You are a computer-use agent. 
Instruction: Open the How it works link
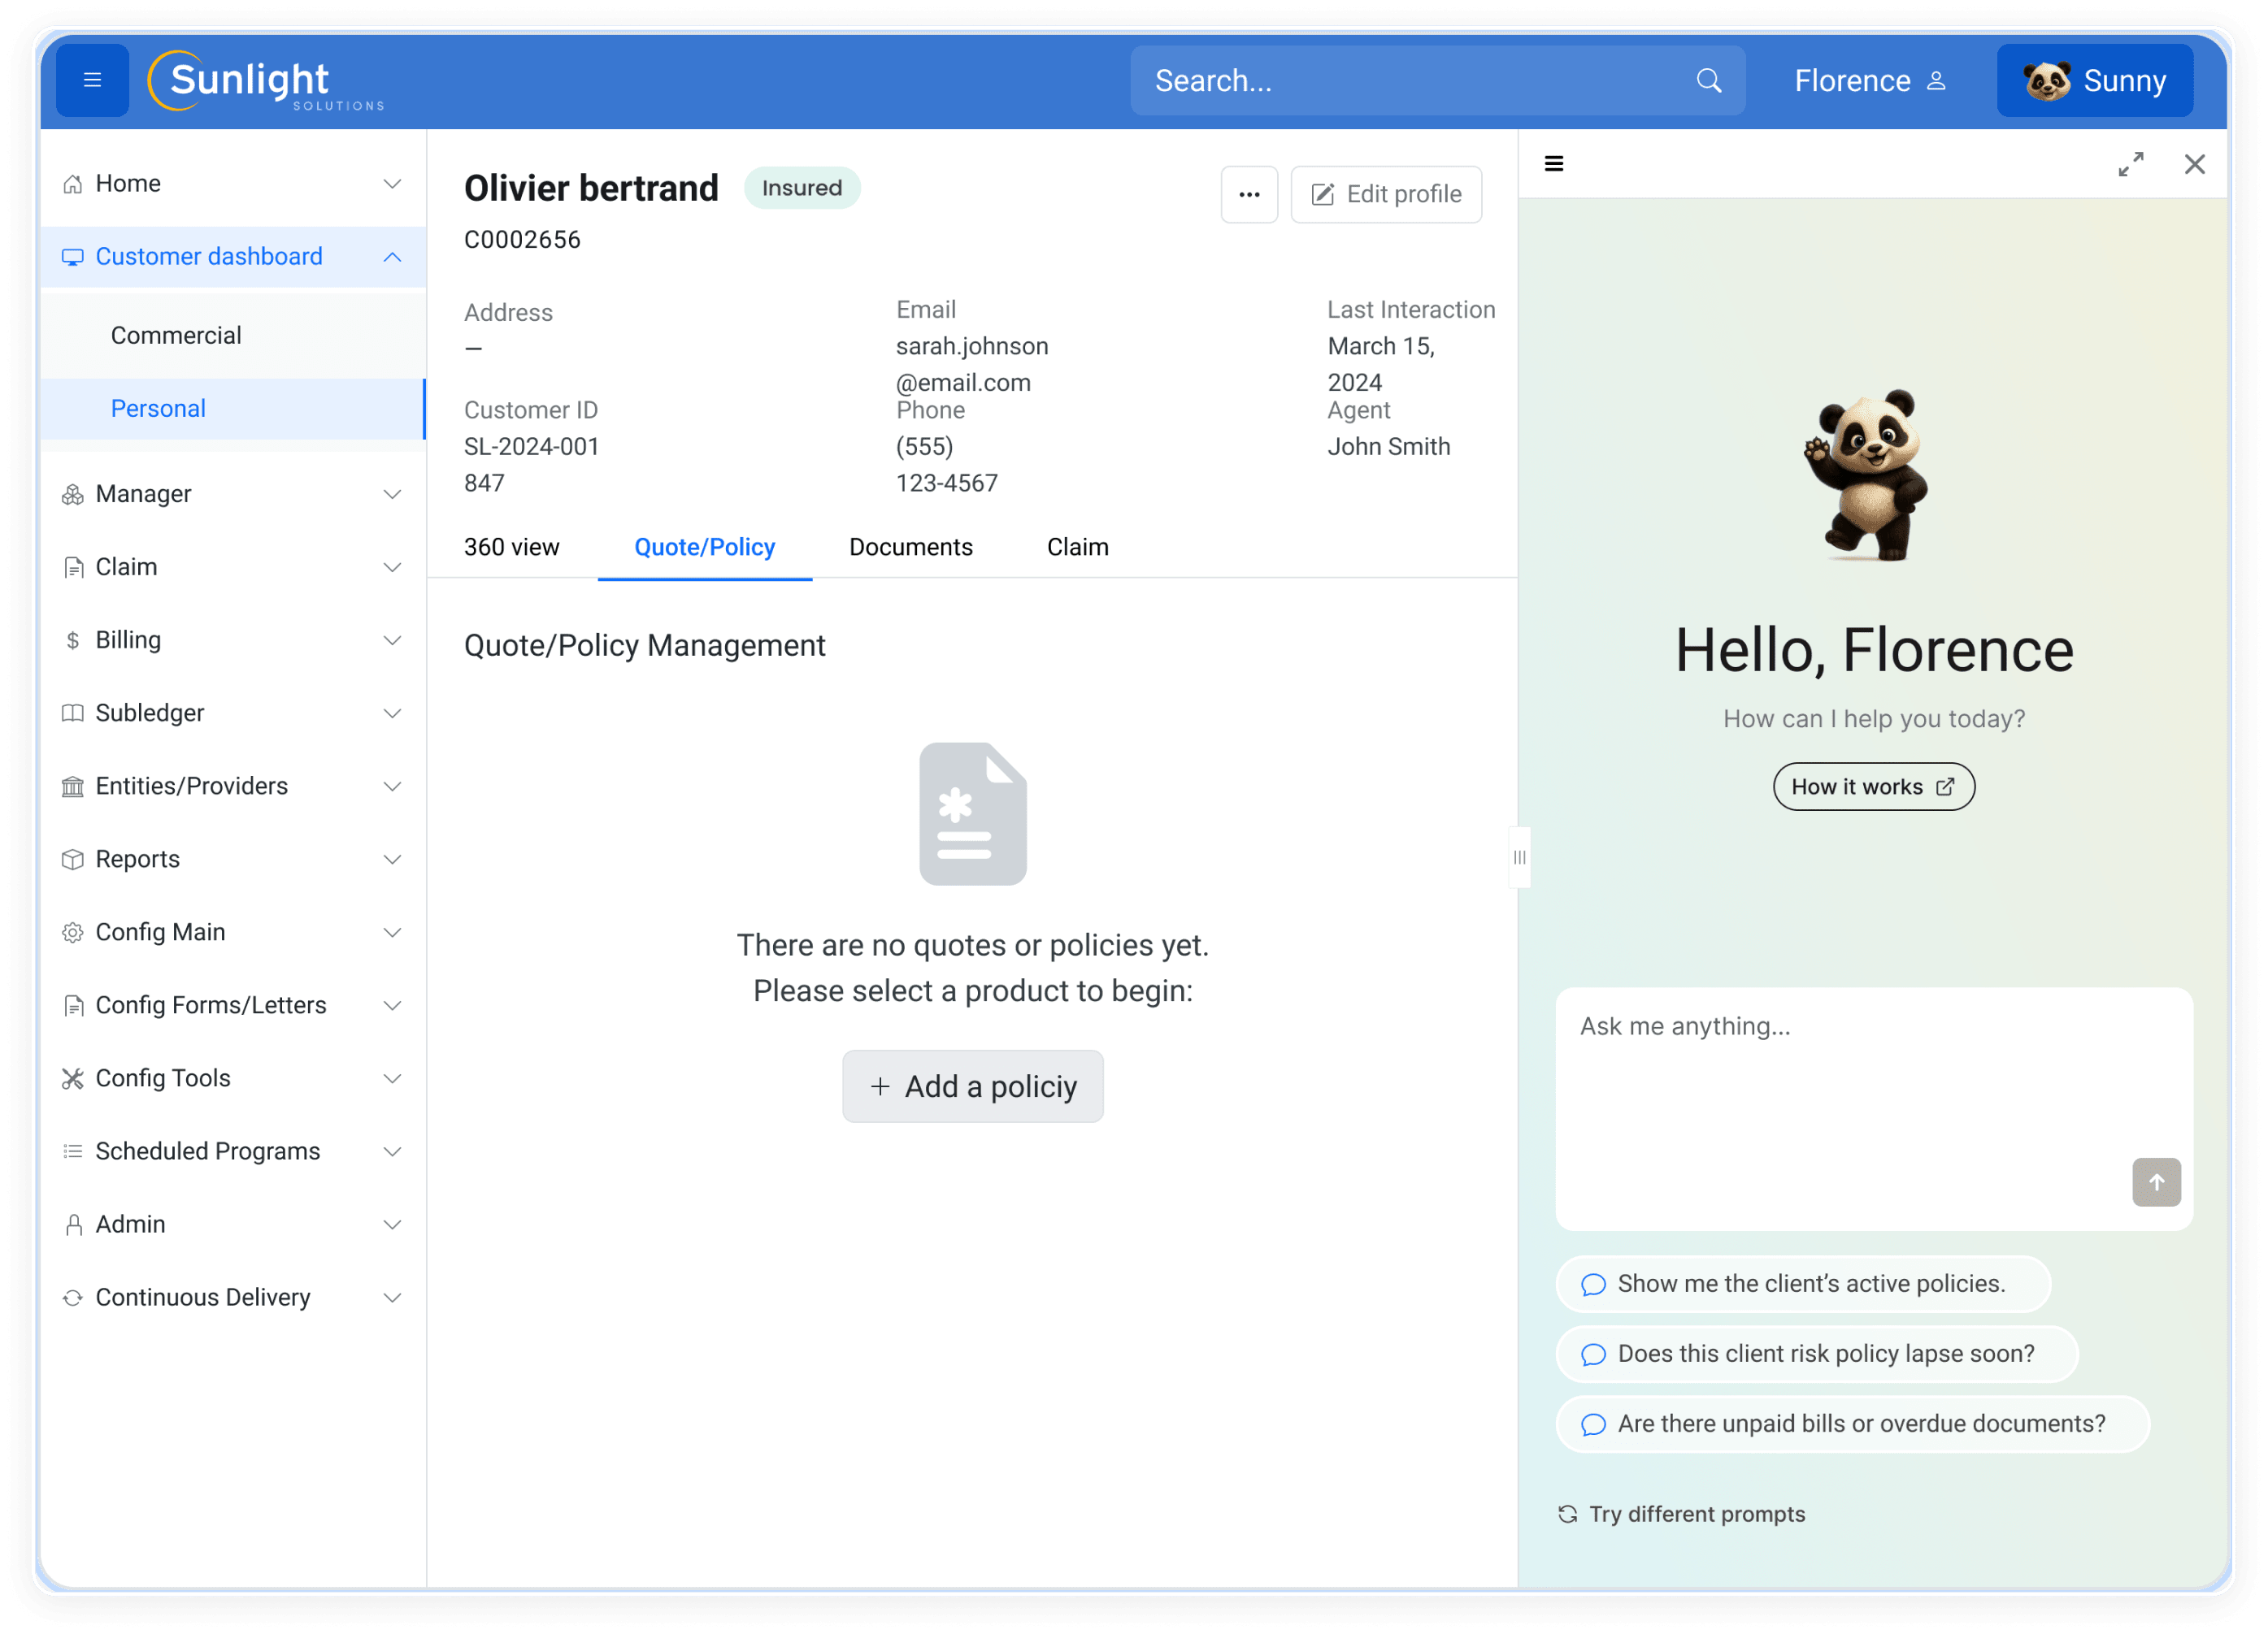1873,787
